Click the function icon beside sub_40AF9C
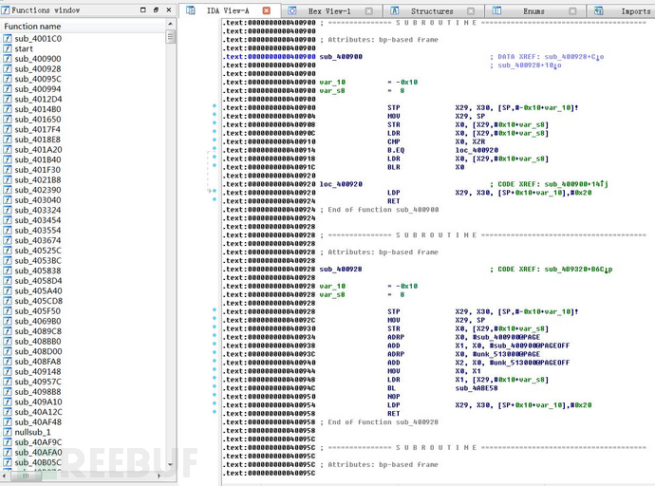 click(x=7, y=442)
